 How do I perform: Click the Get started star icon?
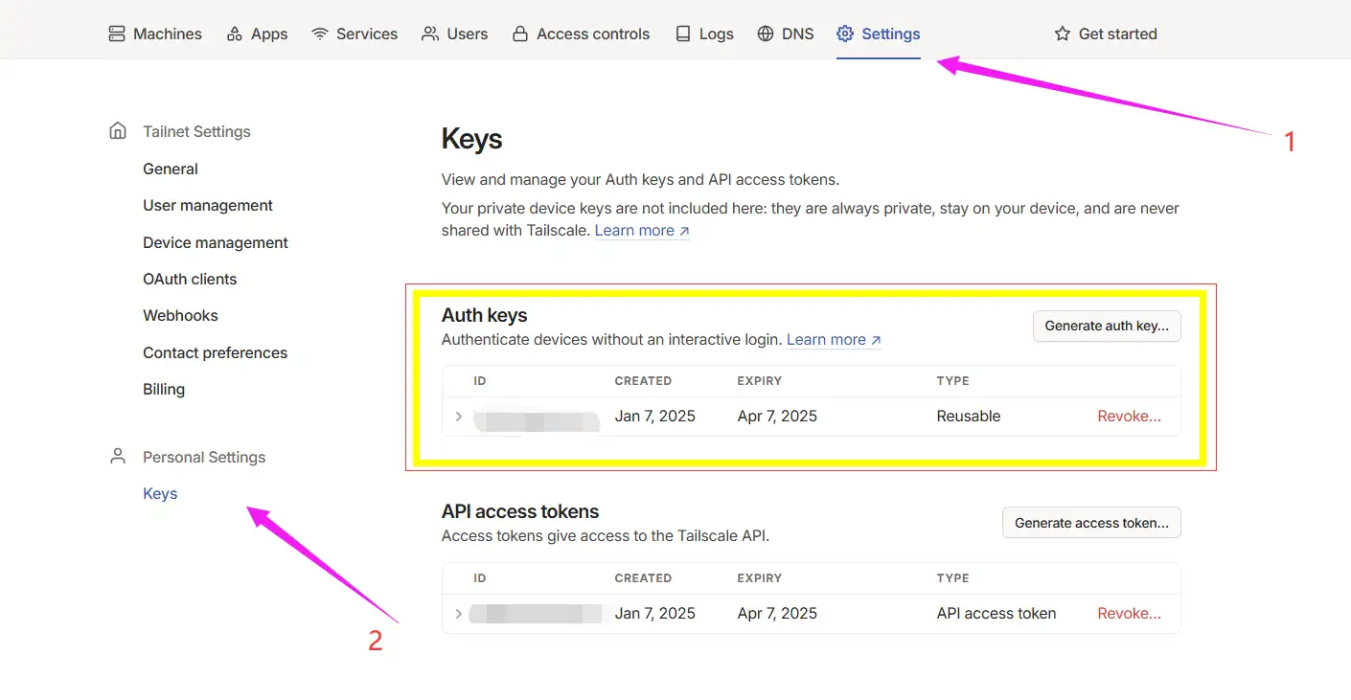pos(1062,34)
